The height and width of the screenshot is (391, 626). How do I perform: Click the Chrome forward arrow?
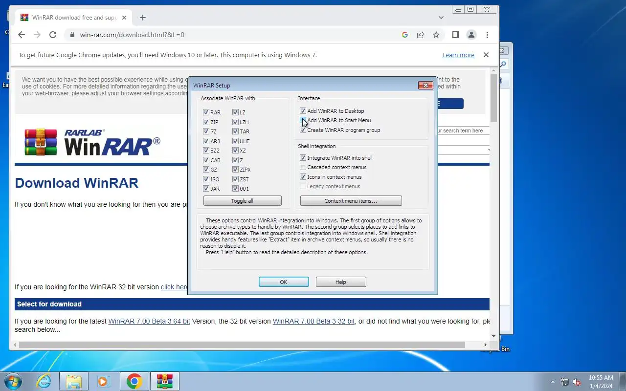pos(37,35)
